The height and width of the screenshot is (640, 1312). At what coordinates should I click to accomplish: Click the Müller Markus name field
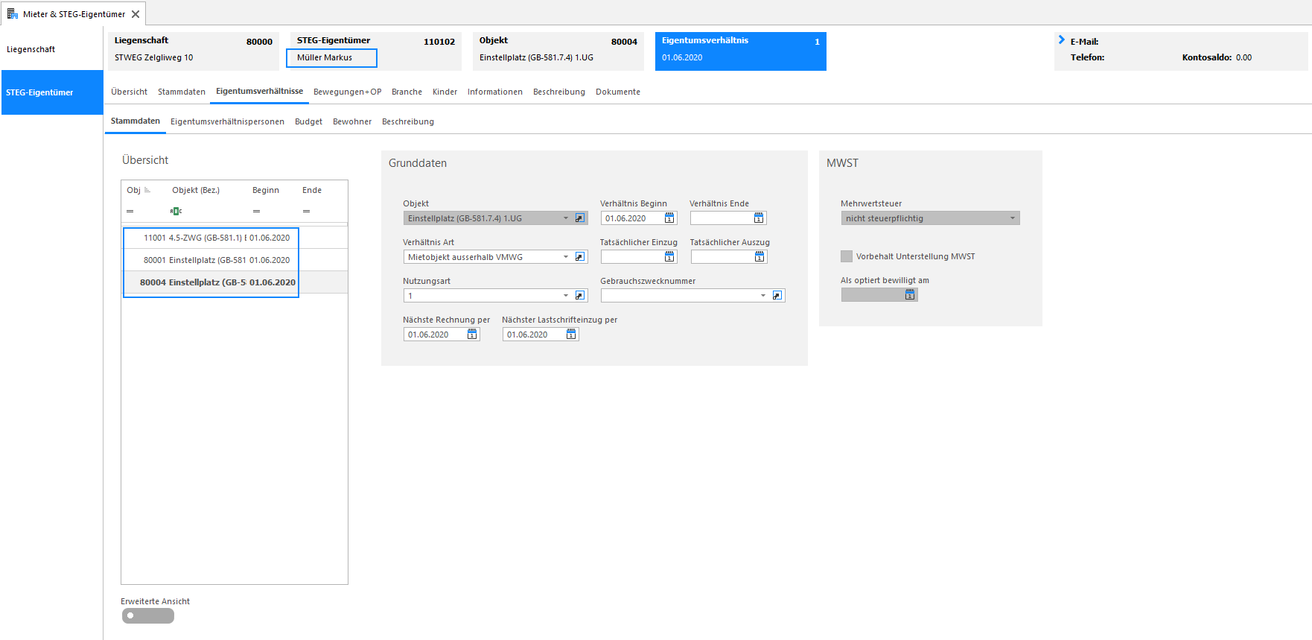(x=332, y=57)
